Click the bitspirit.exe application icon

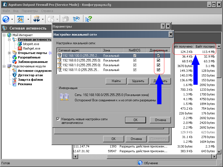pos(20,44)
